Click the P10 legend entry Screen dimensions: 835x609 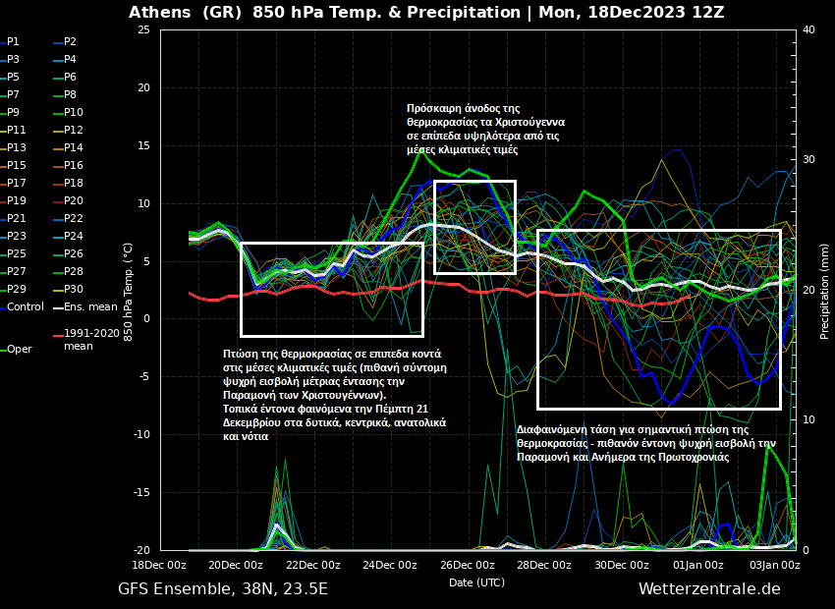pos(74,112)
